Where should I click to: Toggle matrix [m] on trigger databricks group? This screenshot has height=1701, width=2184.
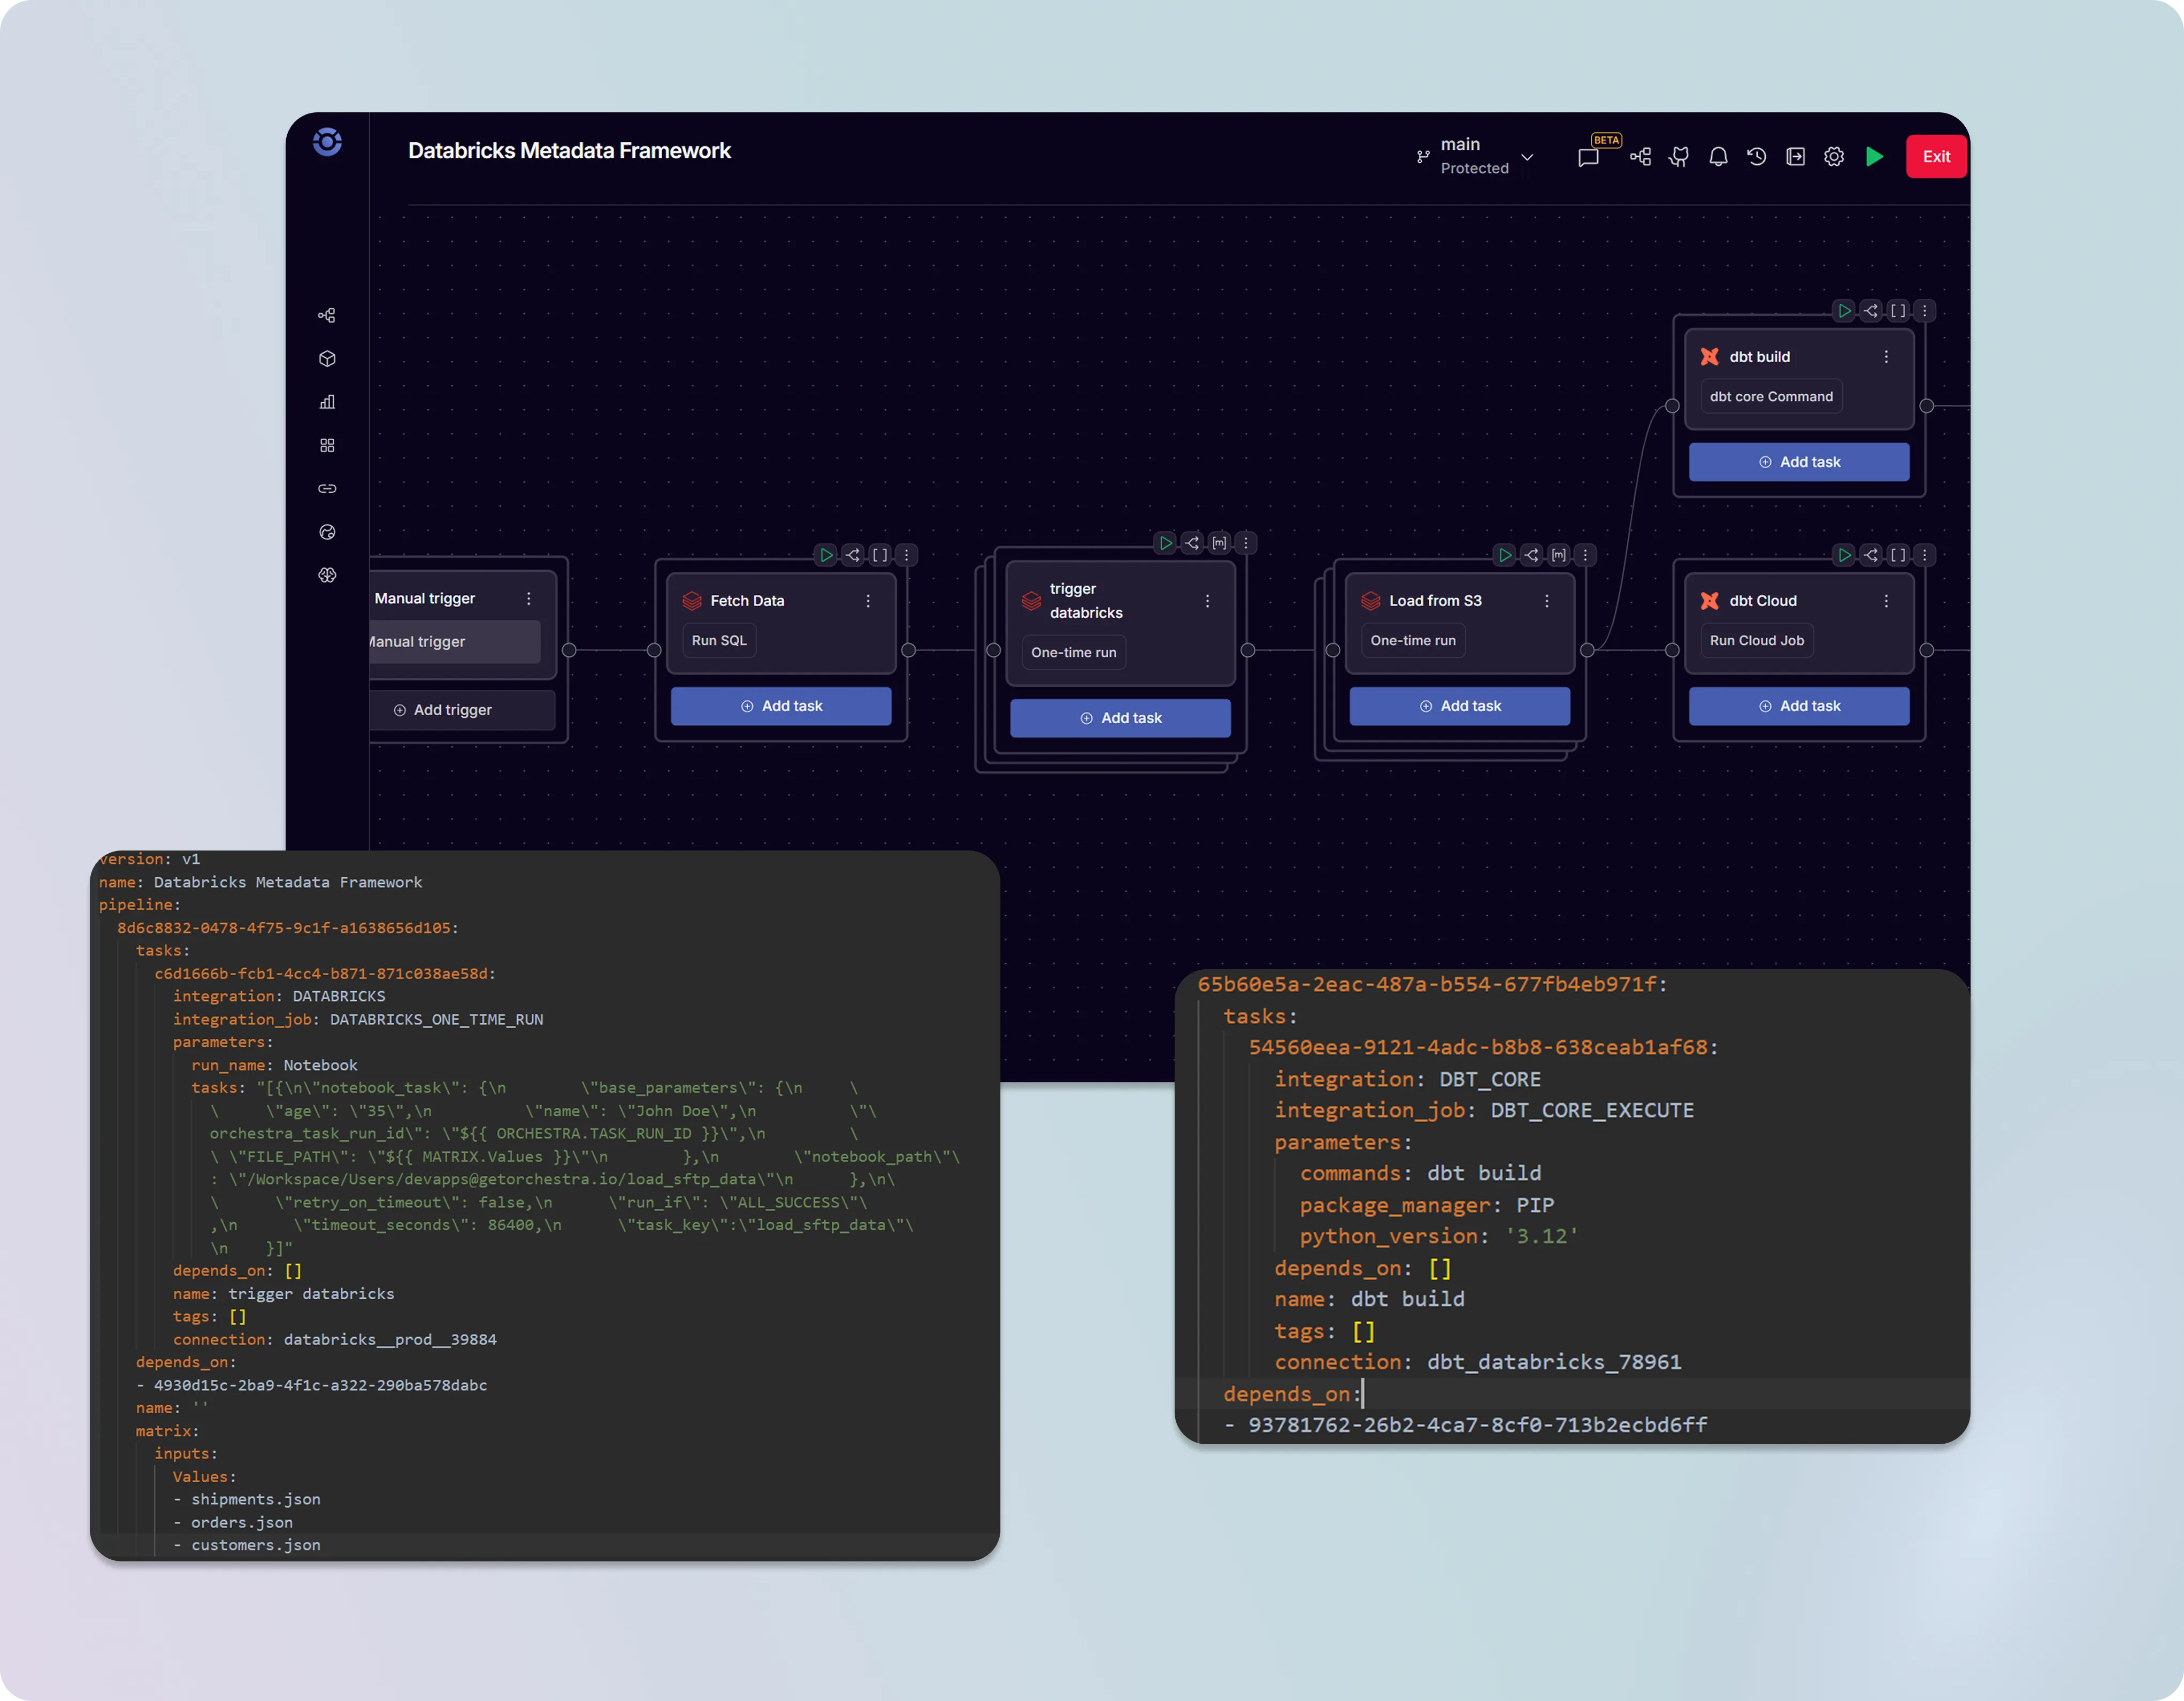coord(1219,543)
